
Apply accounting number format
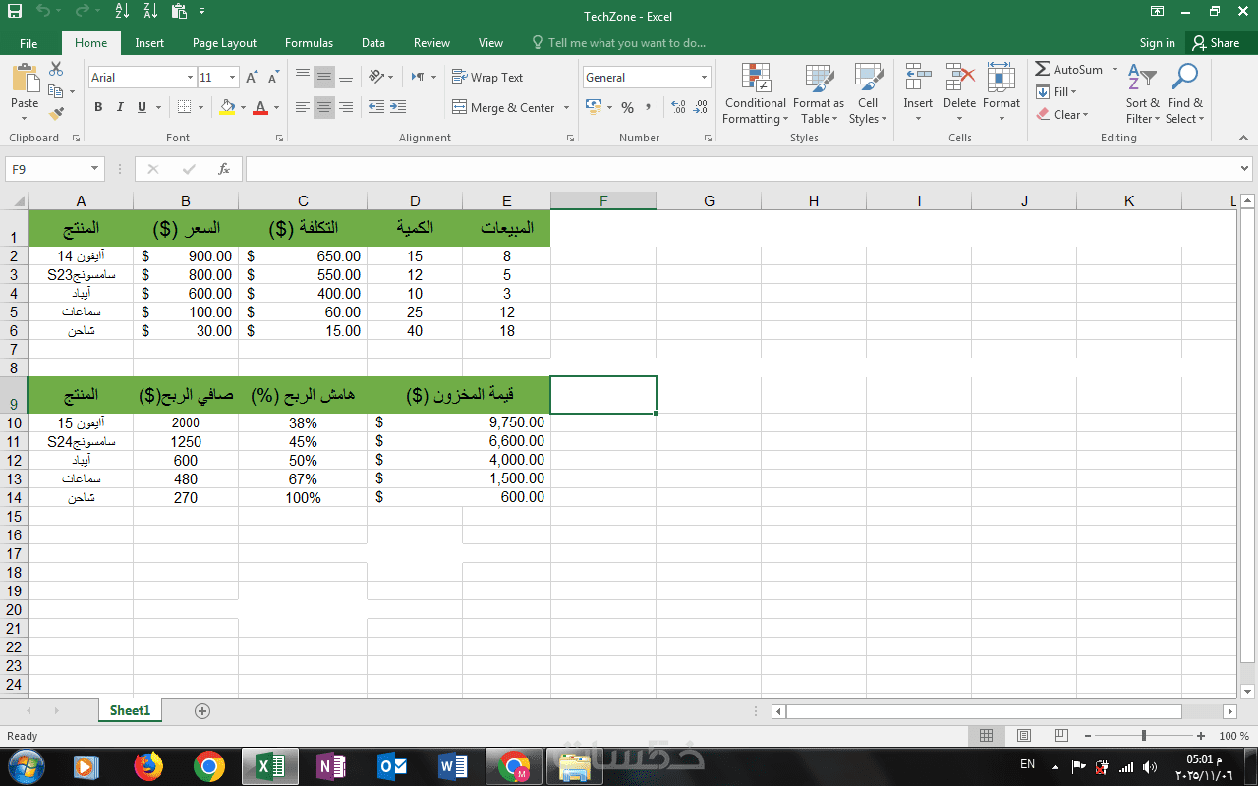click(593, 107)
